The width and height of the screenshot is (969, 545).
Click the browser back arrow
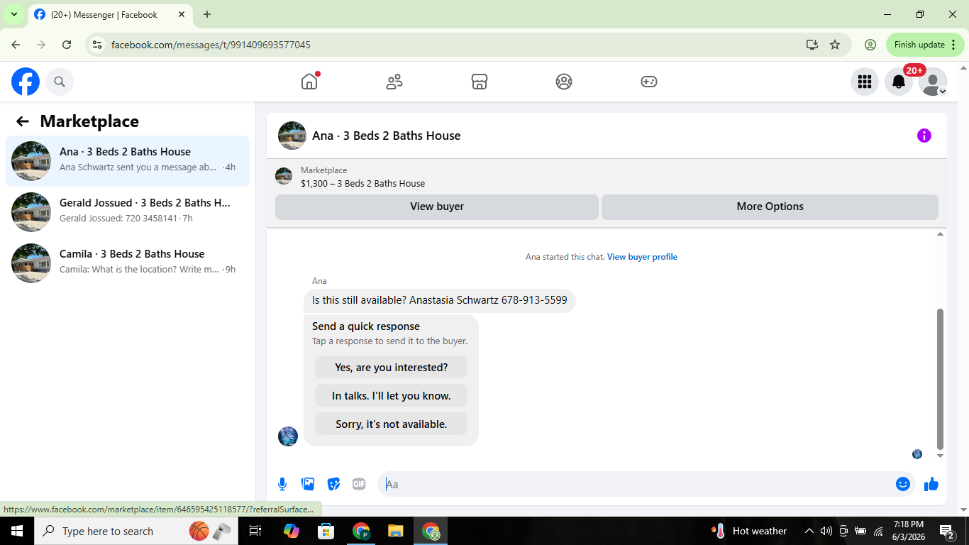click(x=16, y=45)
